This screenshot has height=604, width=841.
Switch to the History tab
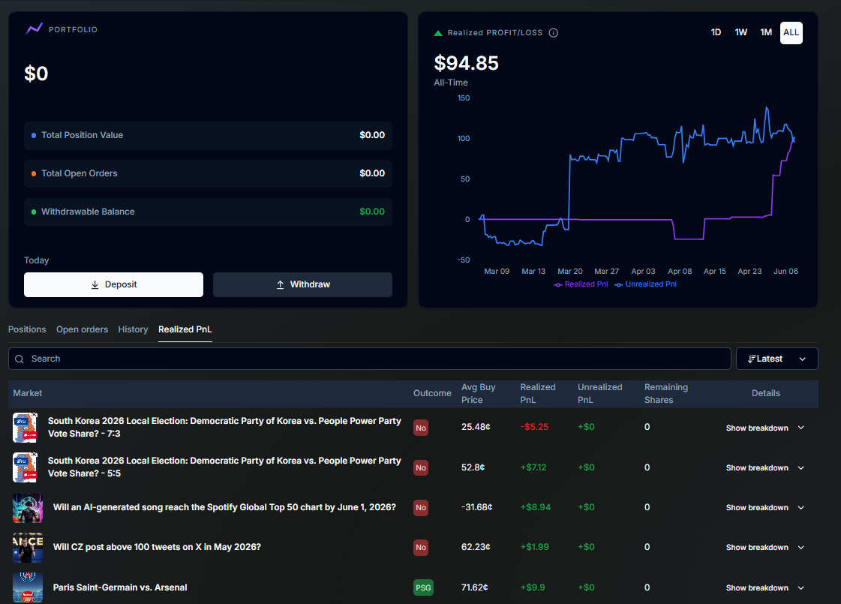133,329
